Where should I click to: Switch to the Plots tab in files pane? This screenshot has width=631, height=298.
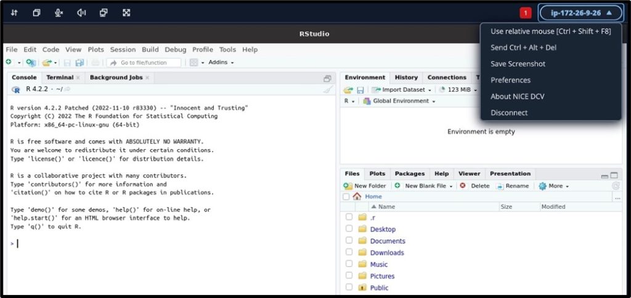pos(377,174)
